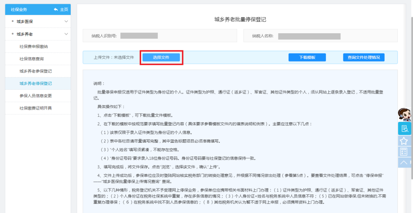Expand the 城乡医保 chevron

coord(66,21)
